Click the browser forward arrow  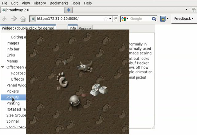click(14, 19)
